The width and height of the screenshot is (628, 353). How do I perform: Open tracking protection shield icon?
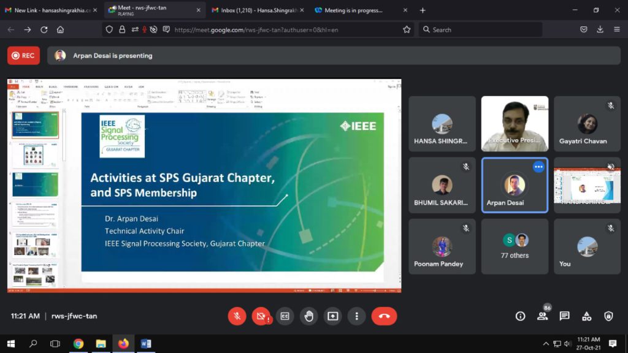[109, 29]
